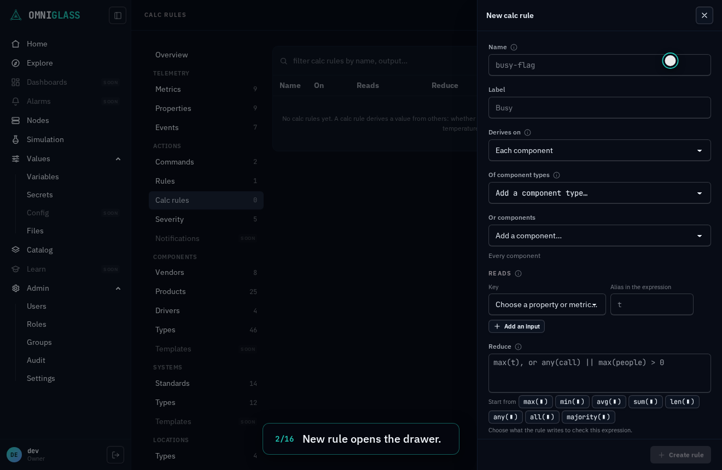
Task: Close the New calc rule drawer
Action: pyautogui.click(x=704, y=15)
